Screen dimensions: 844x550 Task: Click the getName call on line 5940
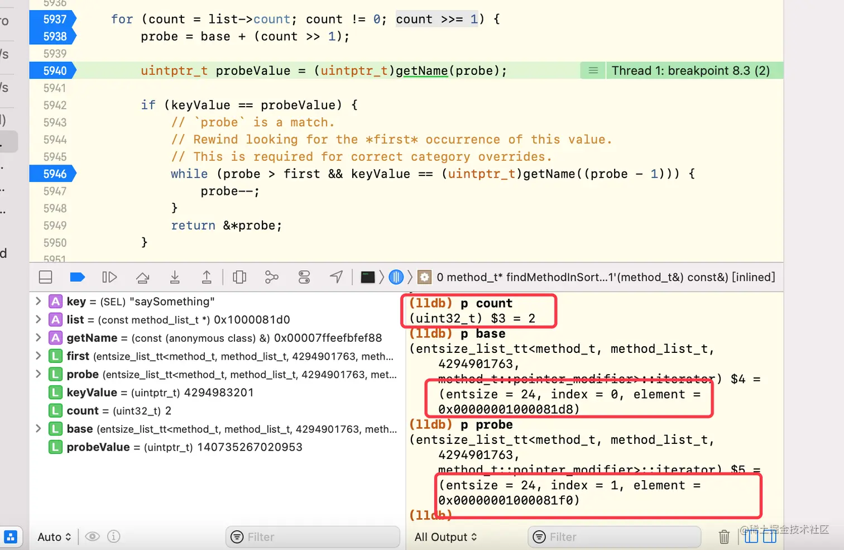[422, 71]
